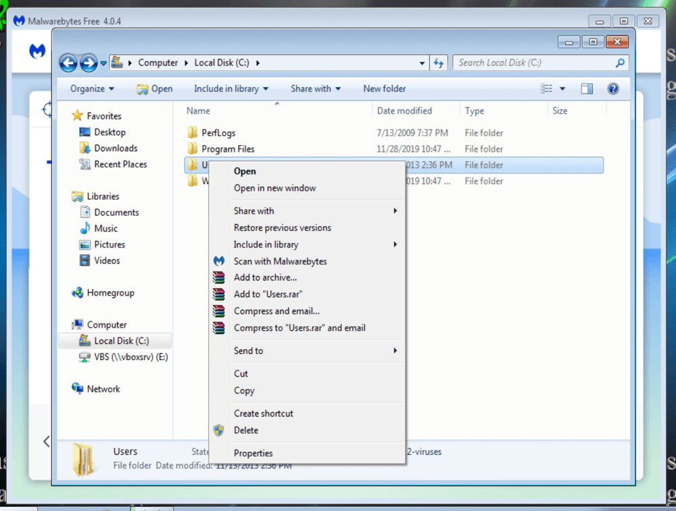Image resolution: width=676 pixels, height=511 pixels.
Task: Expand the Share with context submenu
Action: point(307,211)
